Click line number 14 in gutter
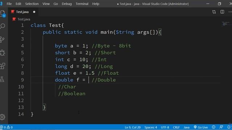 21,114
